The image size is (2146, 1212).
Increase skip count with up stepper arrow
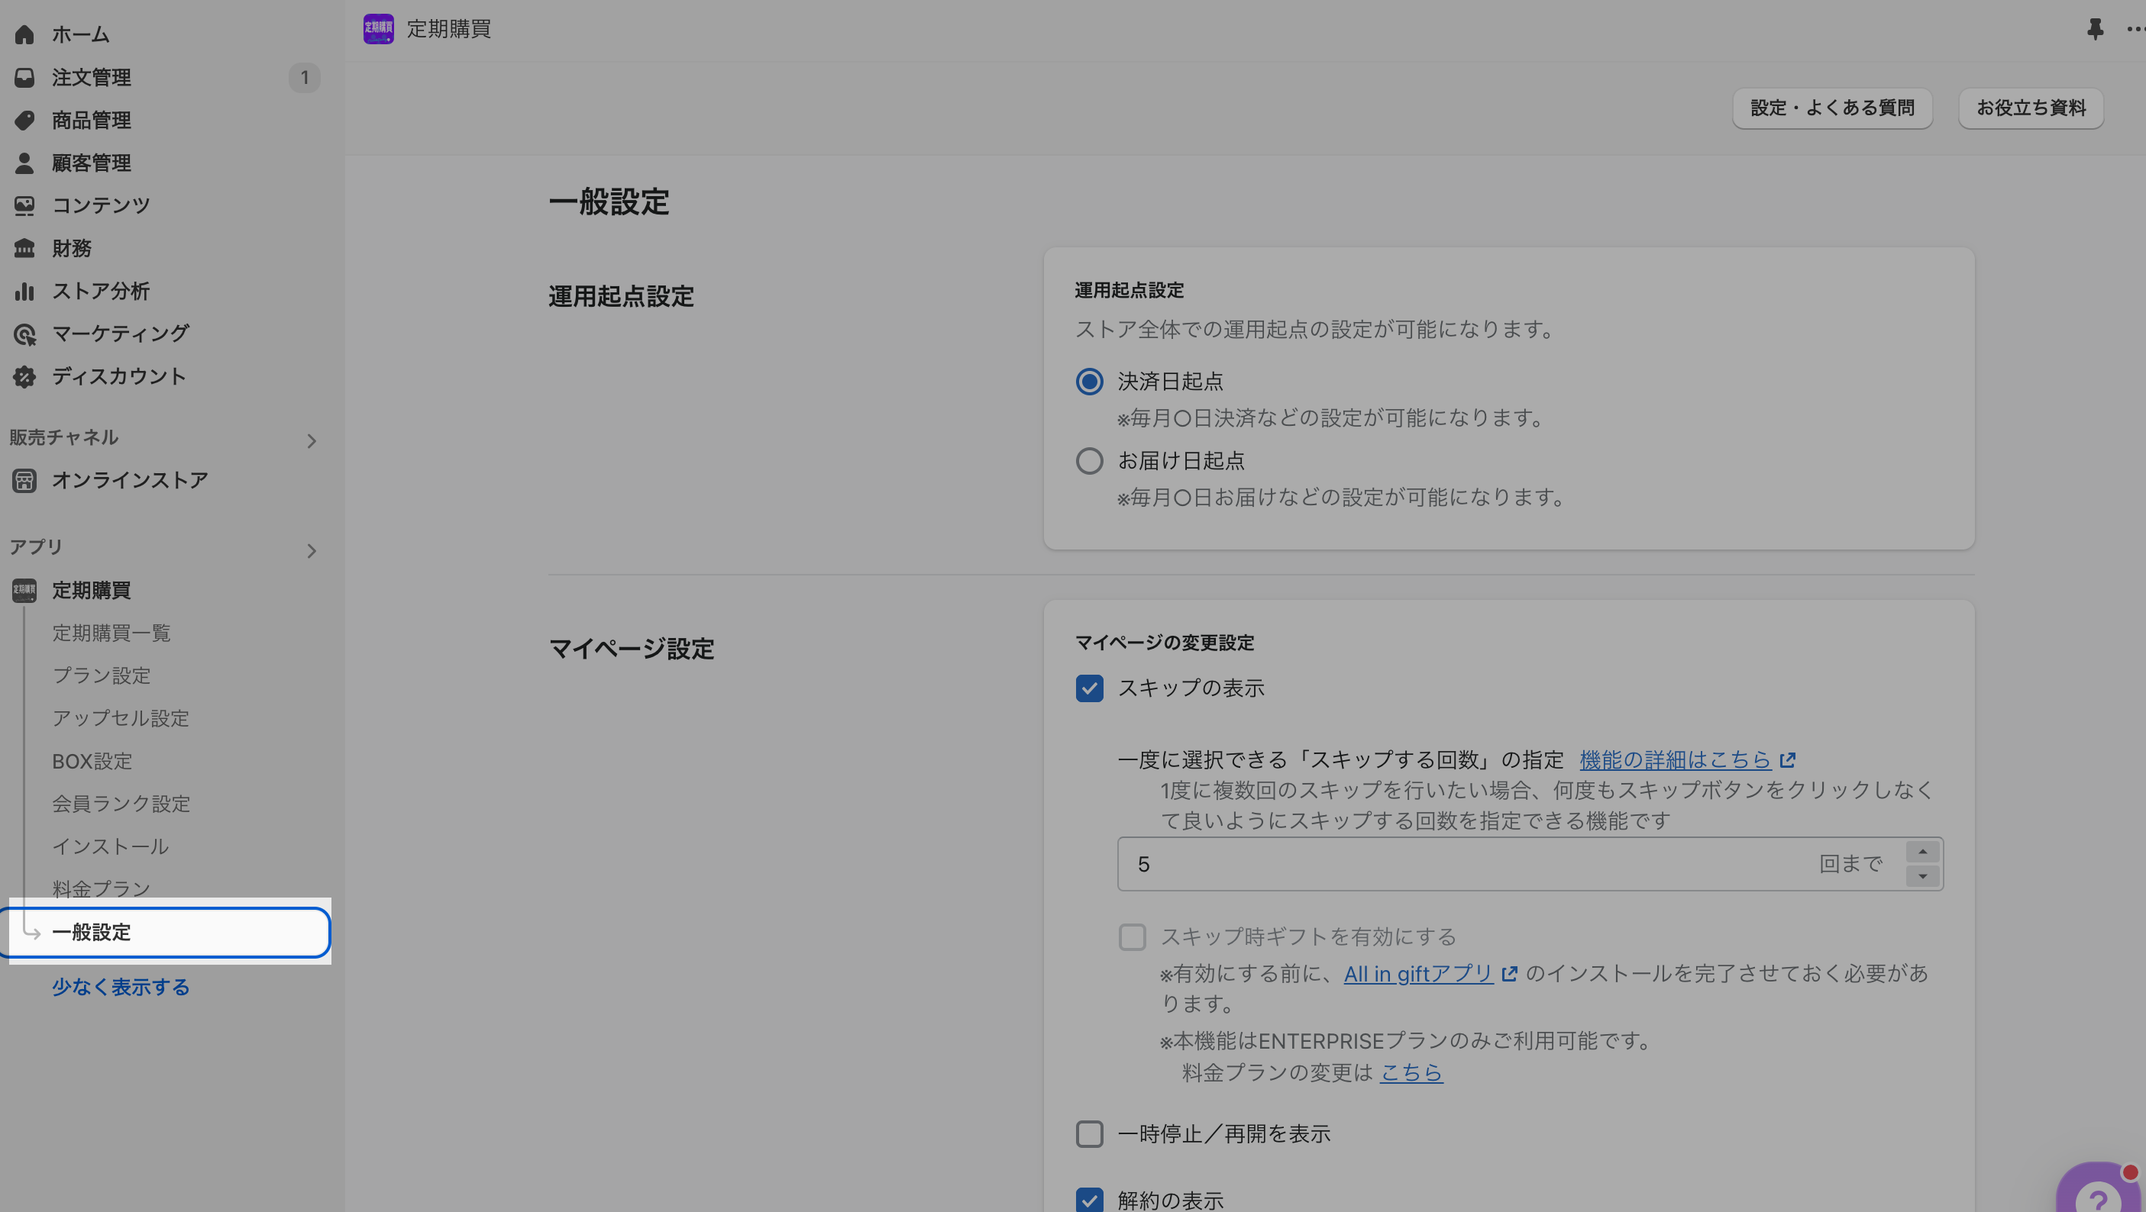click(1922, 852)
